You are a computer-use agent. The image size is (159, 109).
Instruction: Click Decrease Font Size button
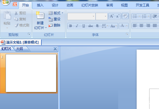[x=118, y=16]
